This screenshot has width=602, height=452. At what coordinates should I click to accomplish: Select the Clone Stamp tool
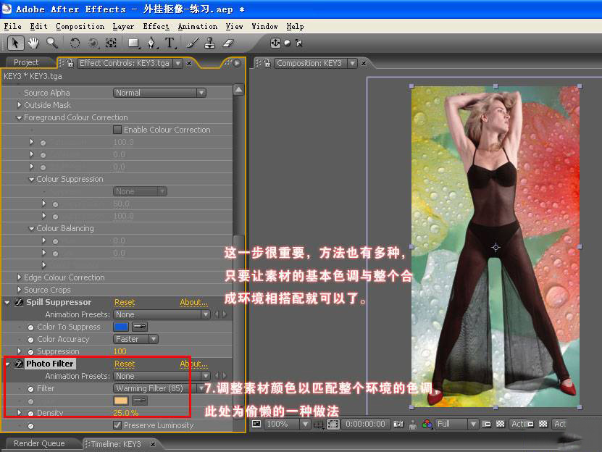[x=209, y=43]
